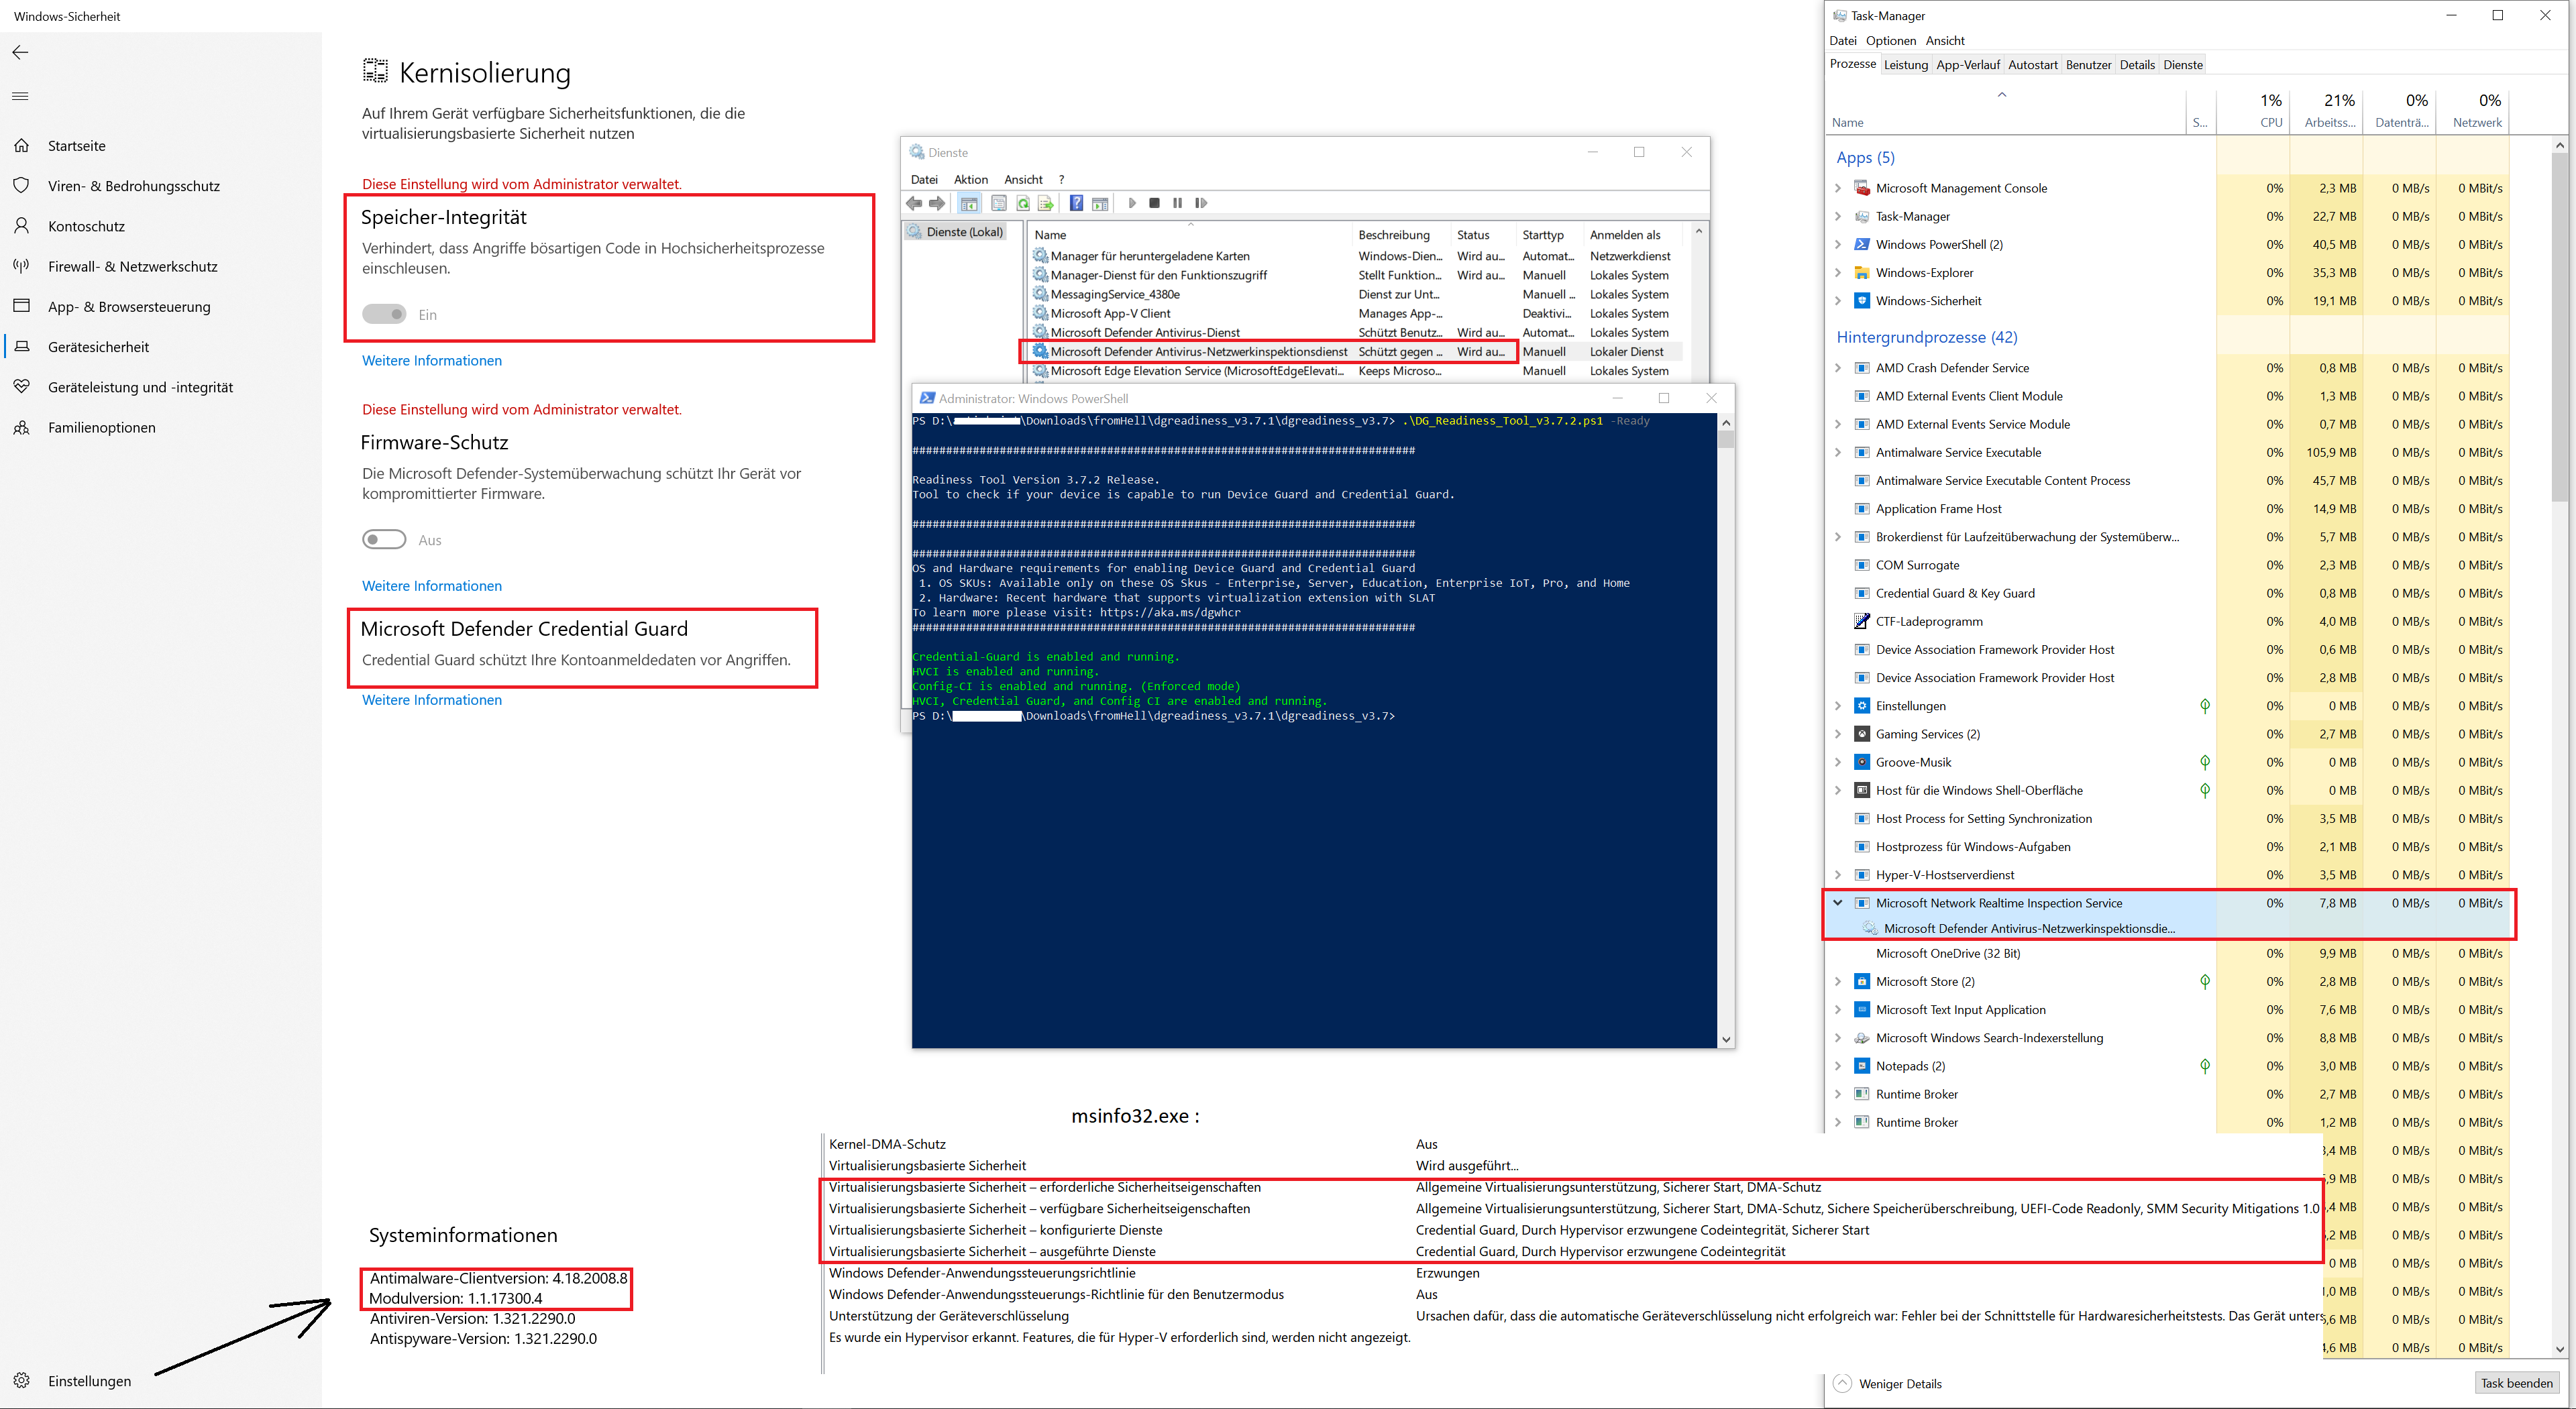
Task: Click the Einstellungen gear in sidebar
Action: pyautogui.click(x=21, y=1380)
